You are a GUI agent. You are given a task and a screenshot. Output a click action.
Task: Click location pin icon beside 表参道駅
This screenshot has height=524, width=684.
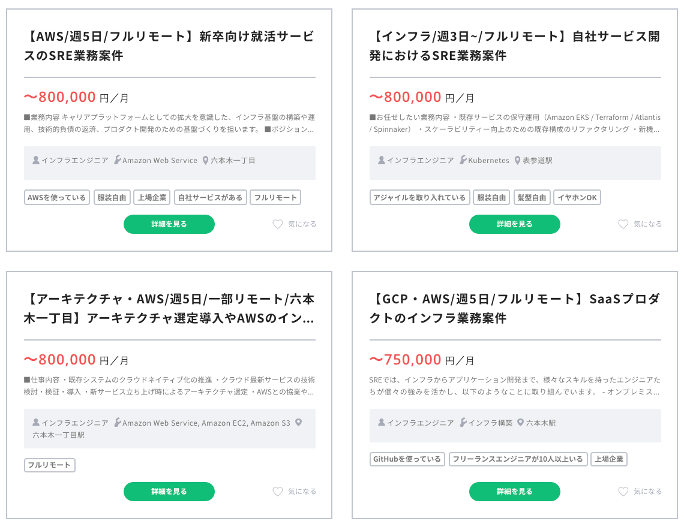[x=517, y=161]
